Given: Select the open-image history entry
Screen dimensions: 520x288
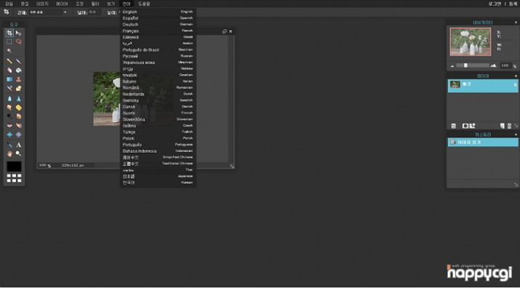Looking at the screenshot, I should pos(483,143).
